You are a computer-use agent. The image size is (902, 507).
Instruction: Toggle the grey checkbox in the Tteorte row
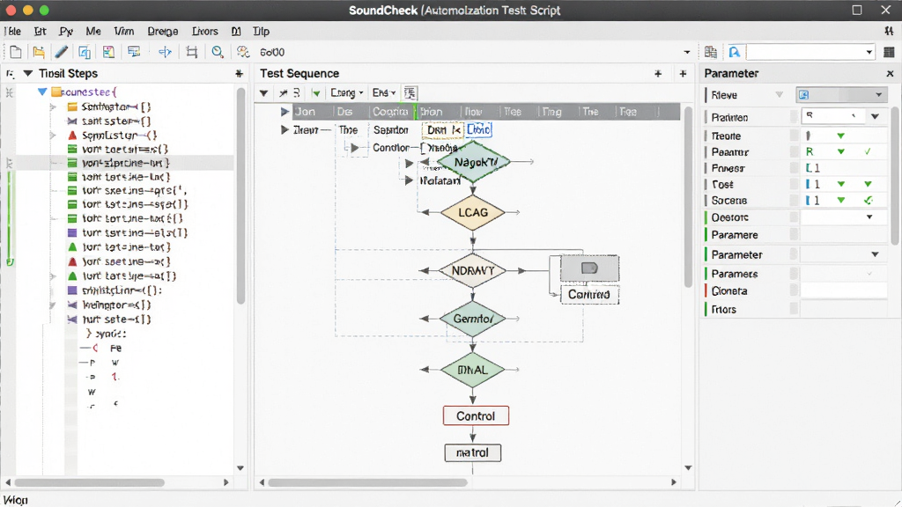point(794,136)
